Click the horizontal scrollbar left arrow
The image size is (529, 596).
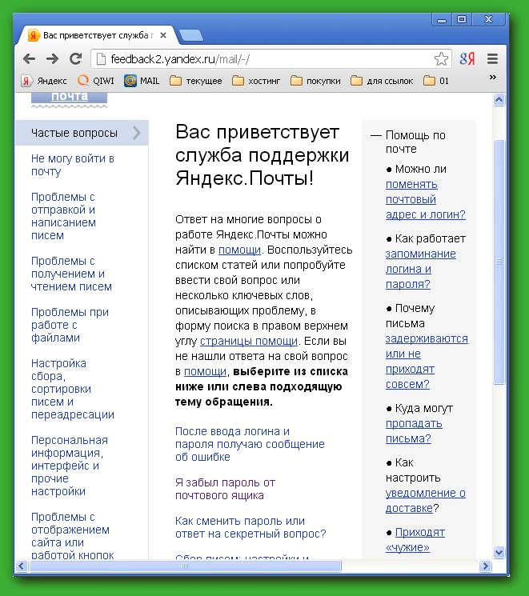[x=22, y=566]
